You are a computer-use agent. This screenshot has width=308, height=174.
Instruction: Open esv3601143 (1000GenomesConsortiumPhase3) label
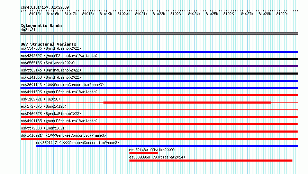coord(62,85)
